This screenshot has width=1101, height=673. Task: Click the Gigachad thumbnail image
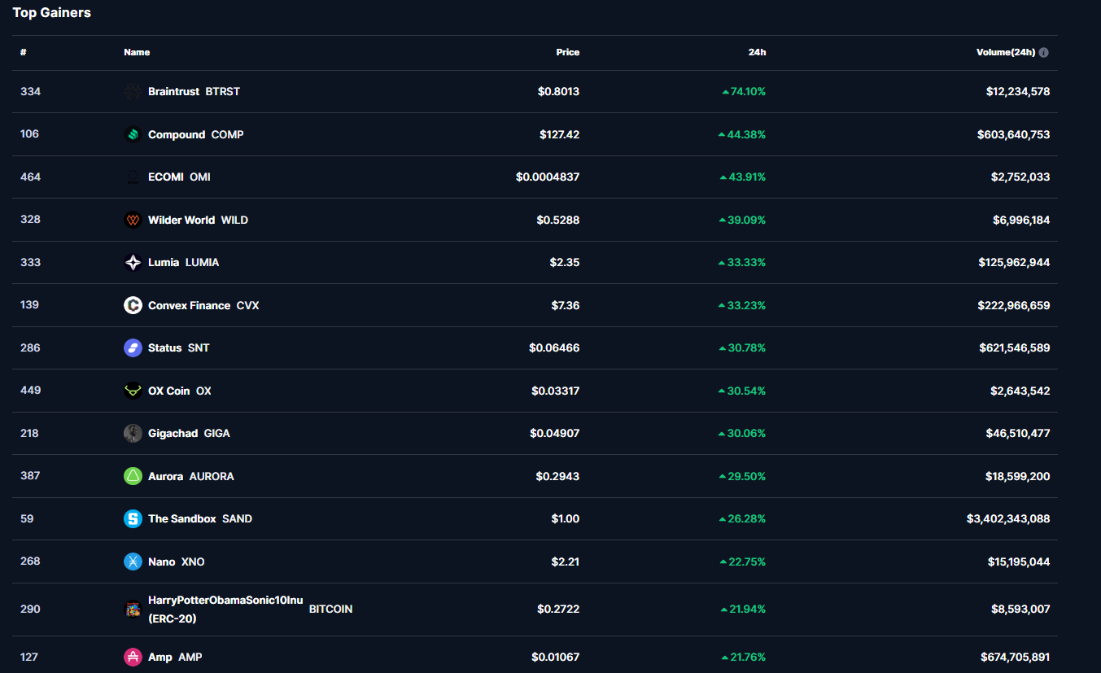click(x=133, y=434)
